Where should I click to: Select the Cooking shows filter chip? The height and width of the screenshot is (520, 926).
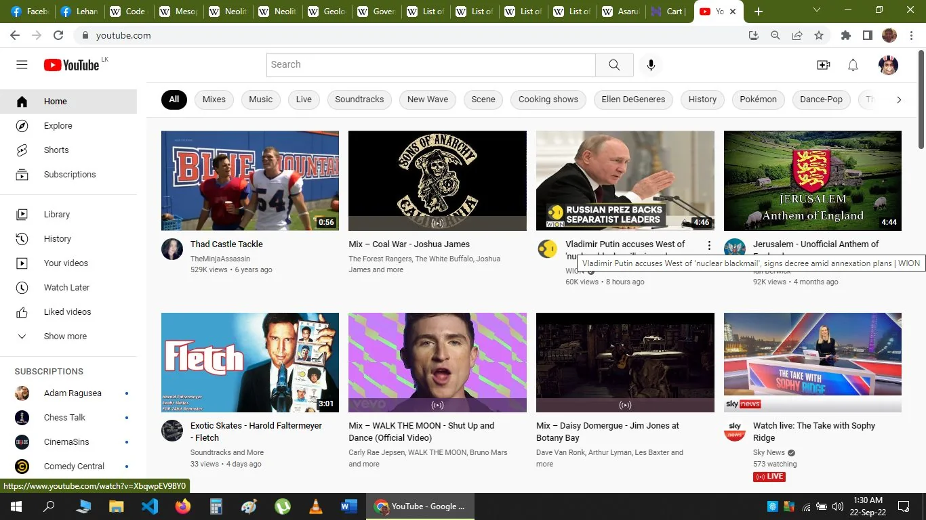[548, 100]
